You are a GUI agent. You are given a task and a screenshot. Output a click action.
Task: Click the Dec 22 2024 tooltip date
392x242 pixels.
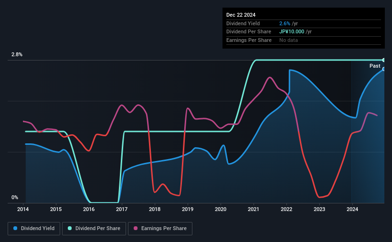tap(241, 15)
